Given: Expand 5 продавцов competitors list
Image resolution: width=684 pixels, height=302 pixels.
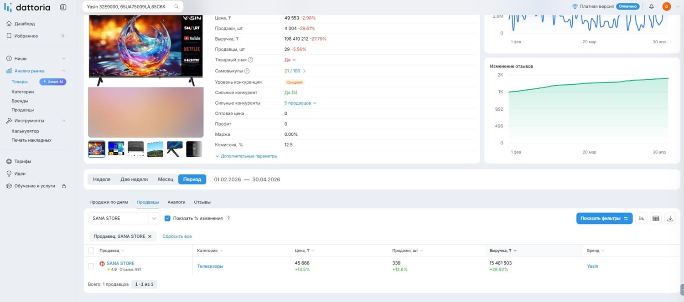Looking at the screenshot, I should (300, 103).
